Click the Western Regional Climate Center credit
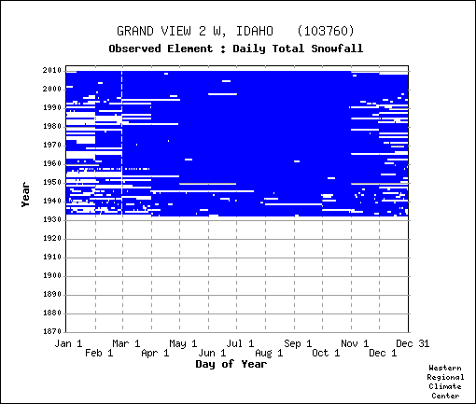 pyautogui.click(x=445, y=382)
